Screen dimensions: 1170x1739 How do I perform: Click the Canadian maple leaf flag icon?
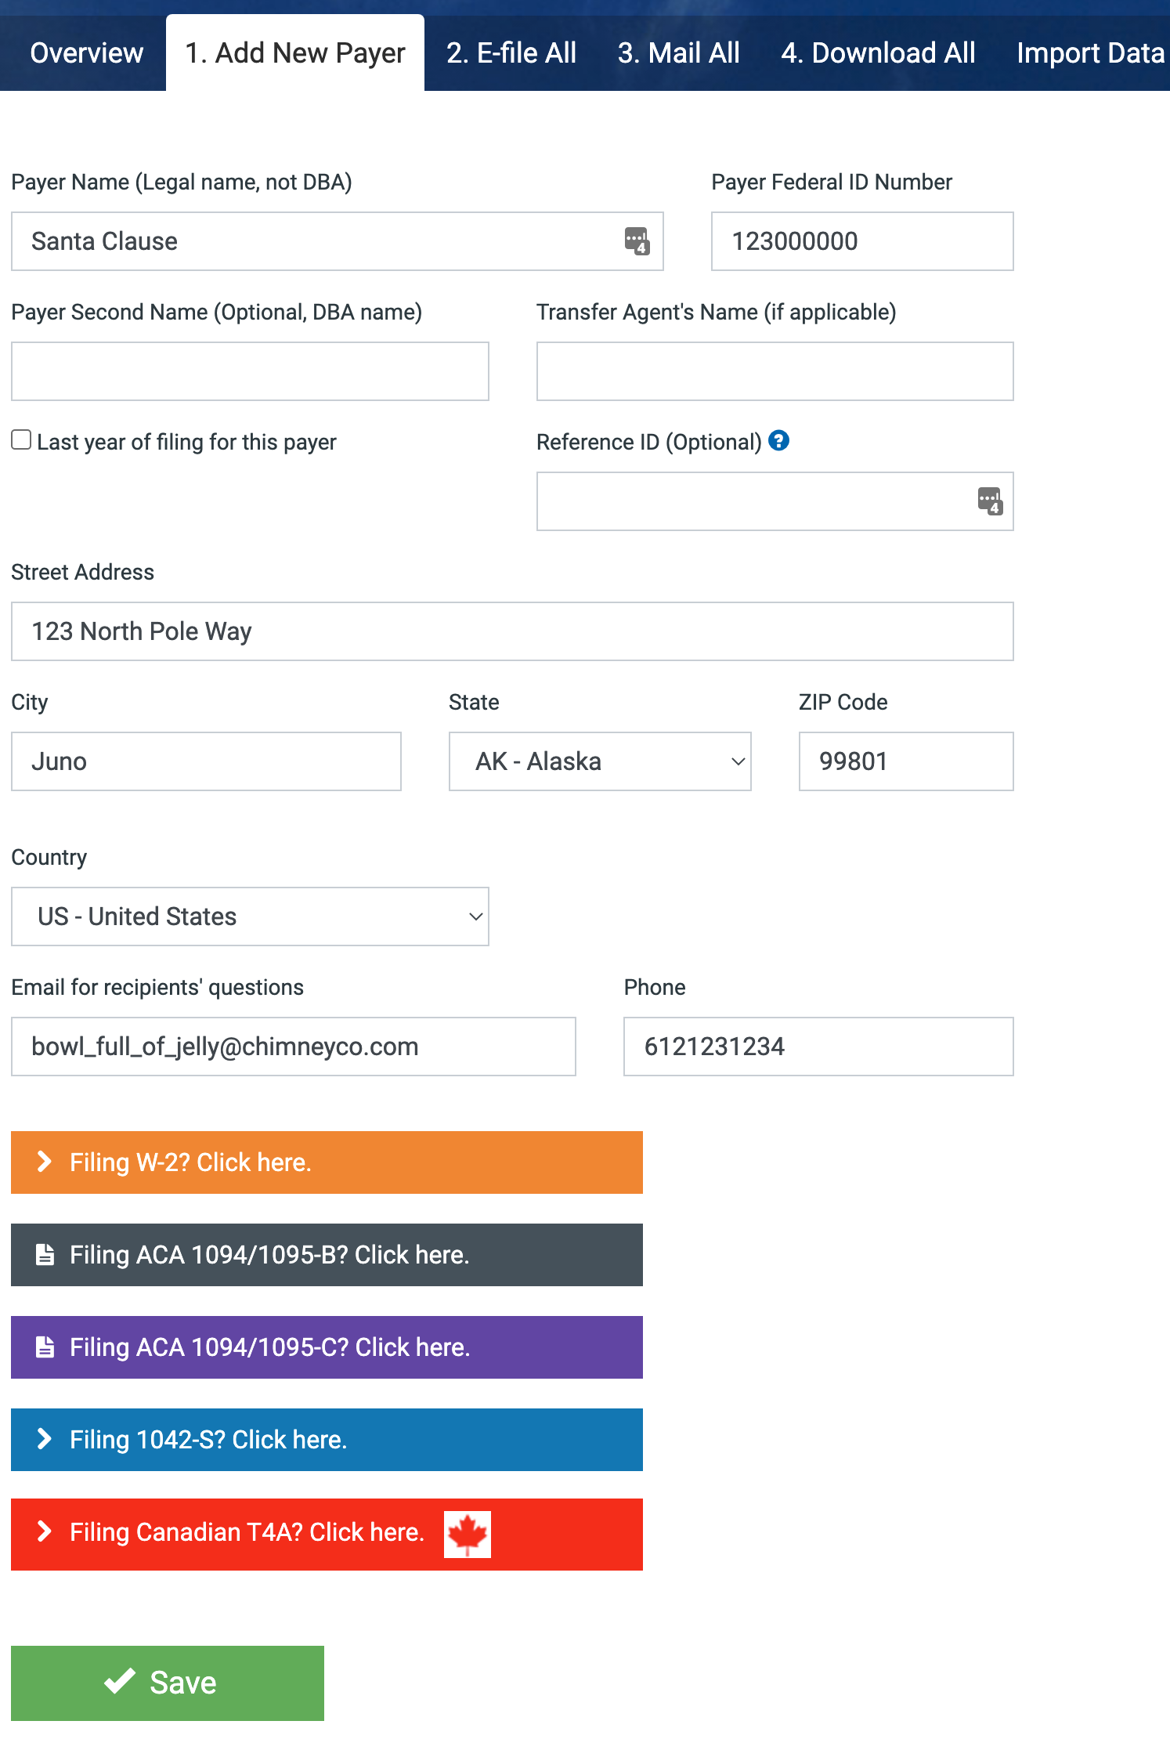click(x=468, y=1534)
